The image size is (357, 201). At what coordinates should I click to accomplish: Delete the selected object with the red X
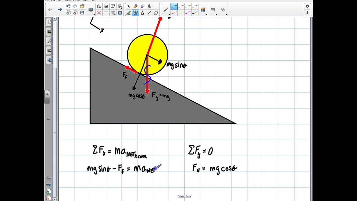click(99, 13)
